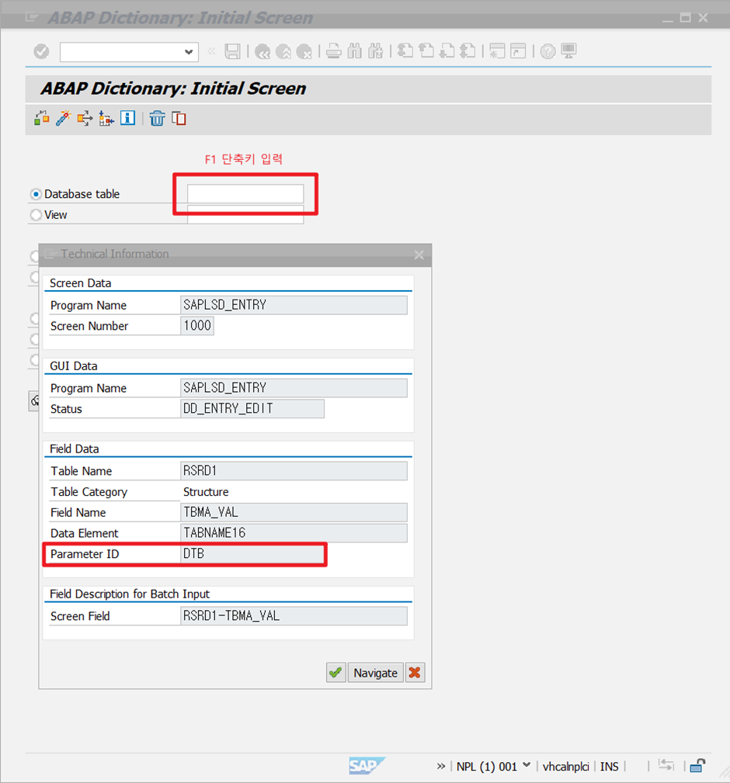
Task: Click the View name input field
Action: (245, 215)
